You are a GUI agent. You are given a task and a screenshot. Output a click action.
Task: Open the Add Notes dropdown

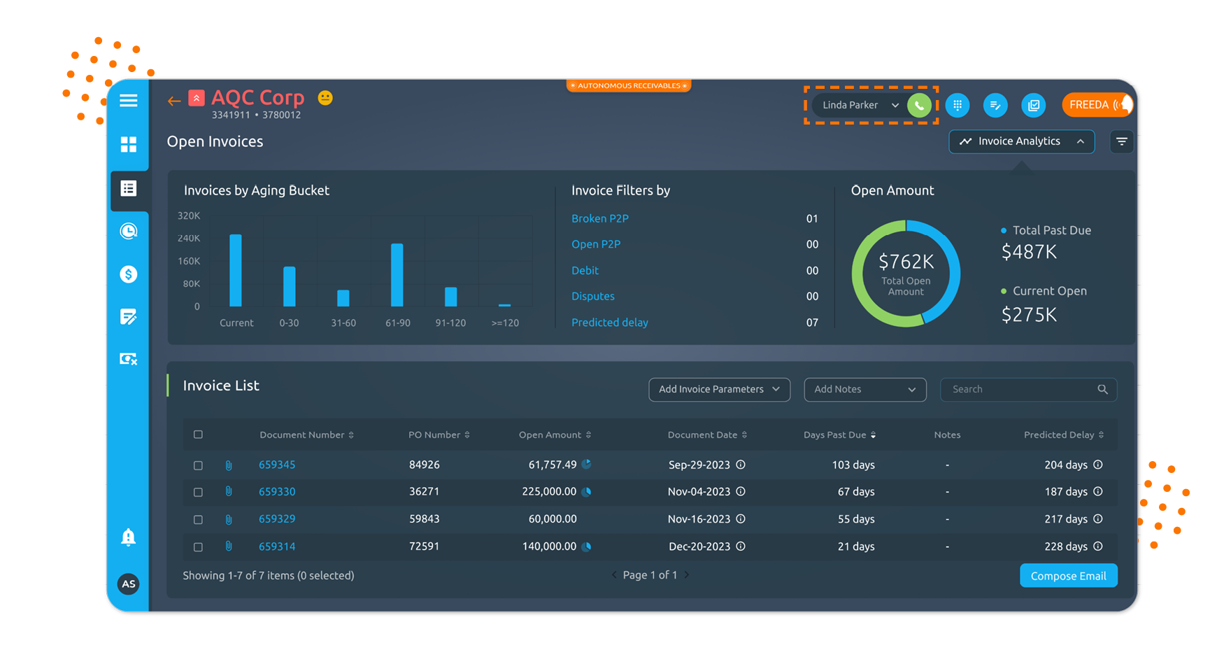[864, 390]
